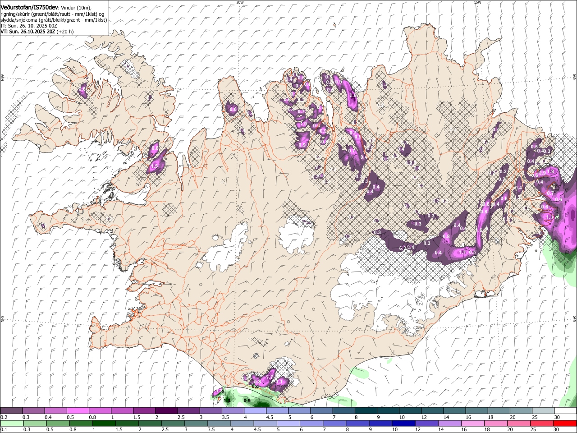
Task: Select lower legend swatch between 0.3 and 0.5
Action: (35, 423)
